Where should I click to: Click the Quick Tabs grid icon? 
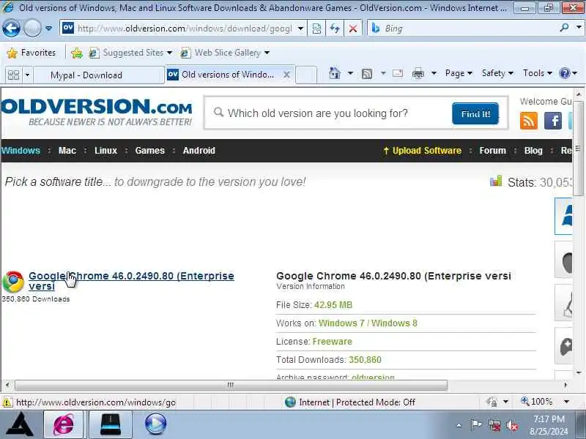tap(13, 75)
